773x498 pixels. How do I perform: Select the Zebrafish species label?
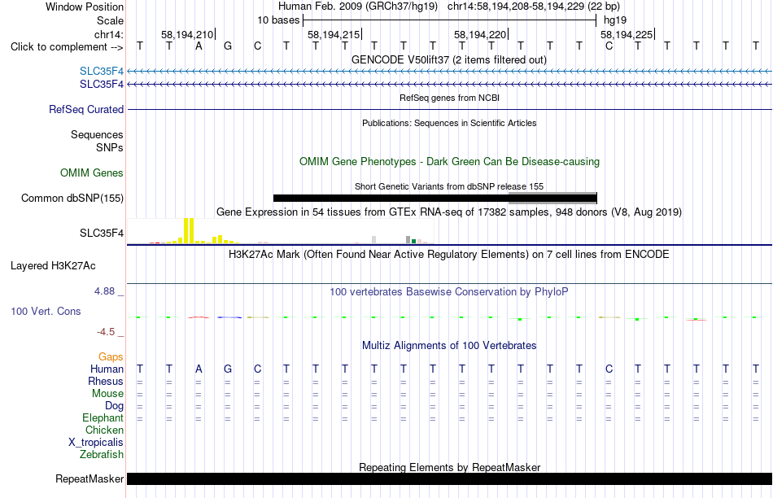pos(102,455)
